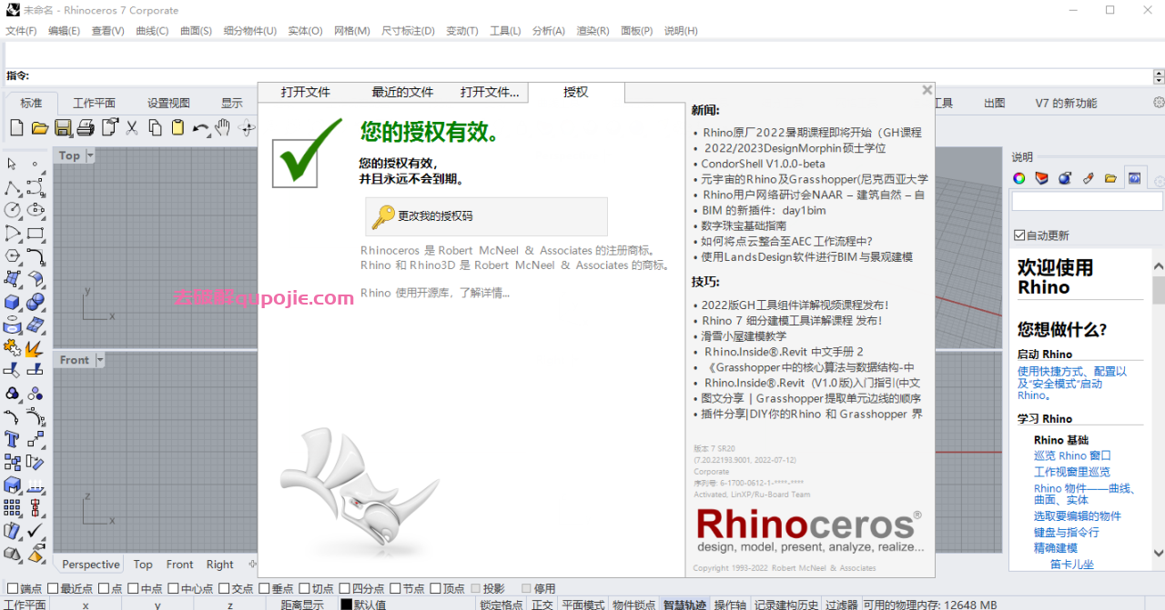Select the Circle tool in sidebar
Screen dimensions: 1165x610
pyautogui.click(x=13, y=210)
